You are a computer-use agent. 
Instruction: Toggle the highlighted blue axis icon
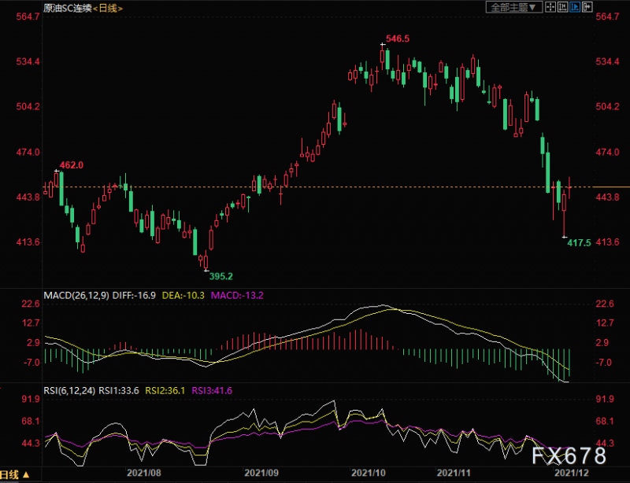[x=575, y=7]
